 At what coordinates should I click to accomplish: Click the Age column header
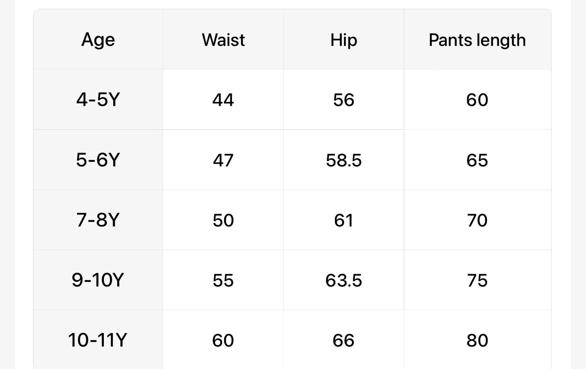tap(98, 40)
